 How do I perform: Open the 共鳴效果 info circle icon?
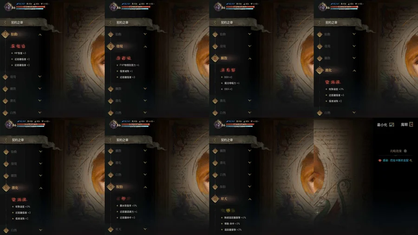tap(405, 151)
